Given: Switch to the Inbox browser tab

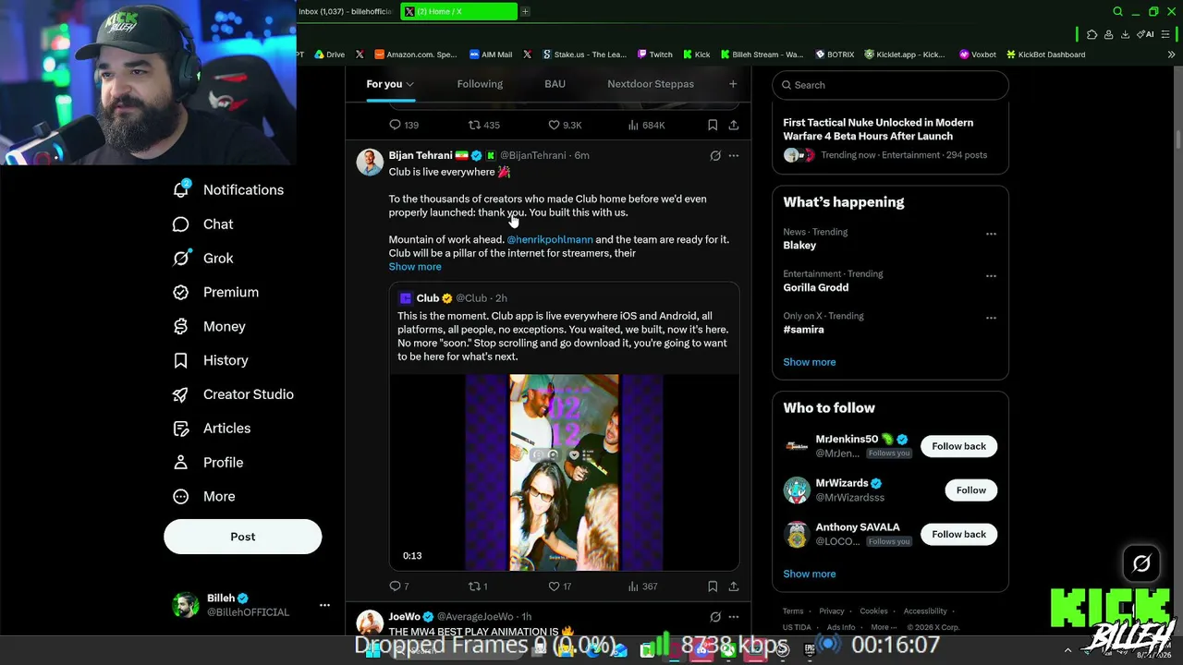Looking at the screenshot, I should 346,12.
